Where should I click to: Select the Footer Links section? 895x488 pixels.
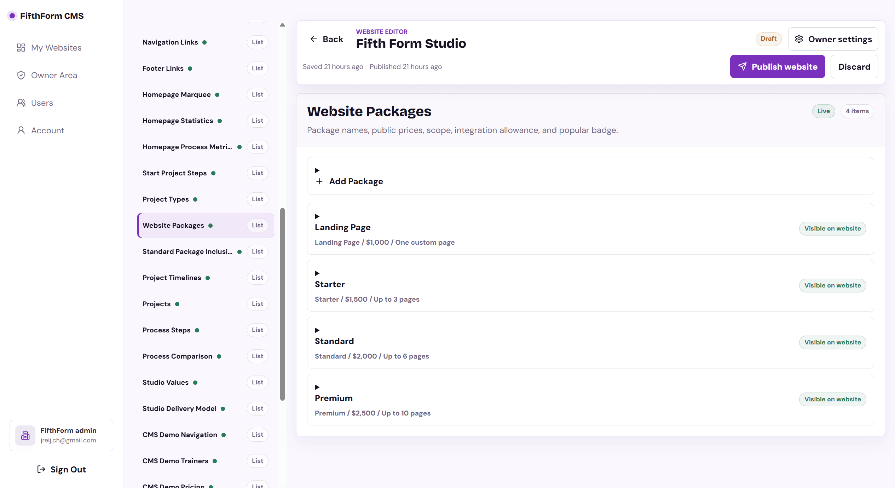tap(206, 68)
